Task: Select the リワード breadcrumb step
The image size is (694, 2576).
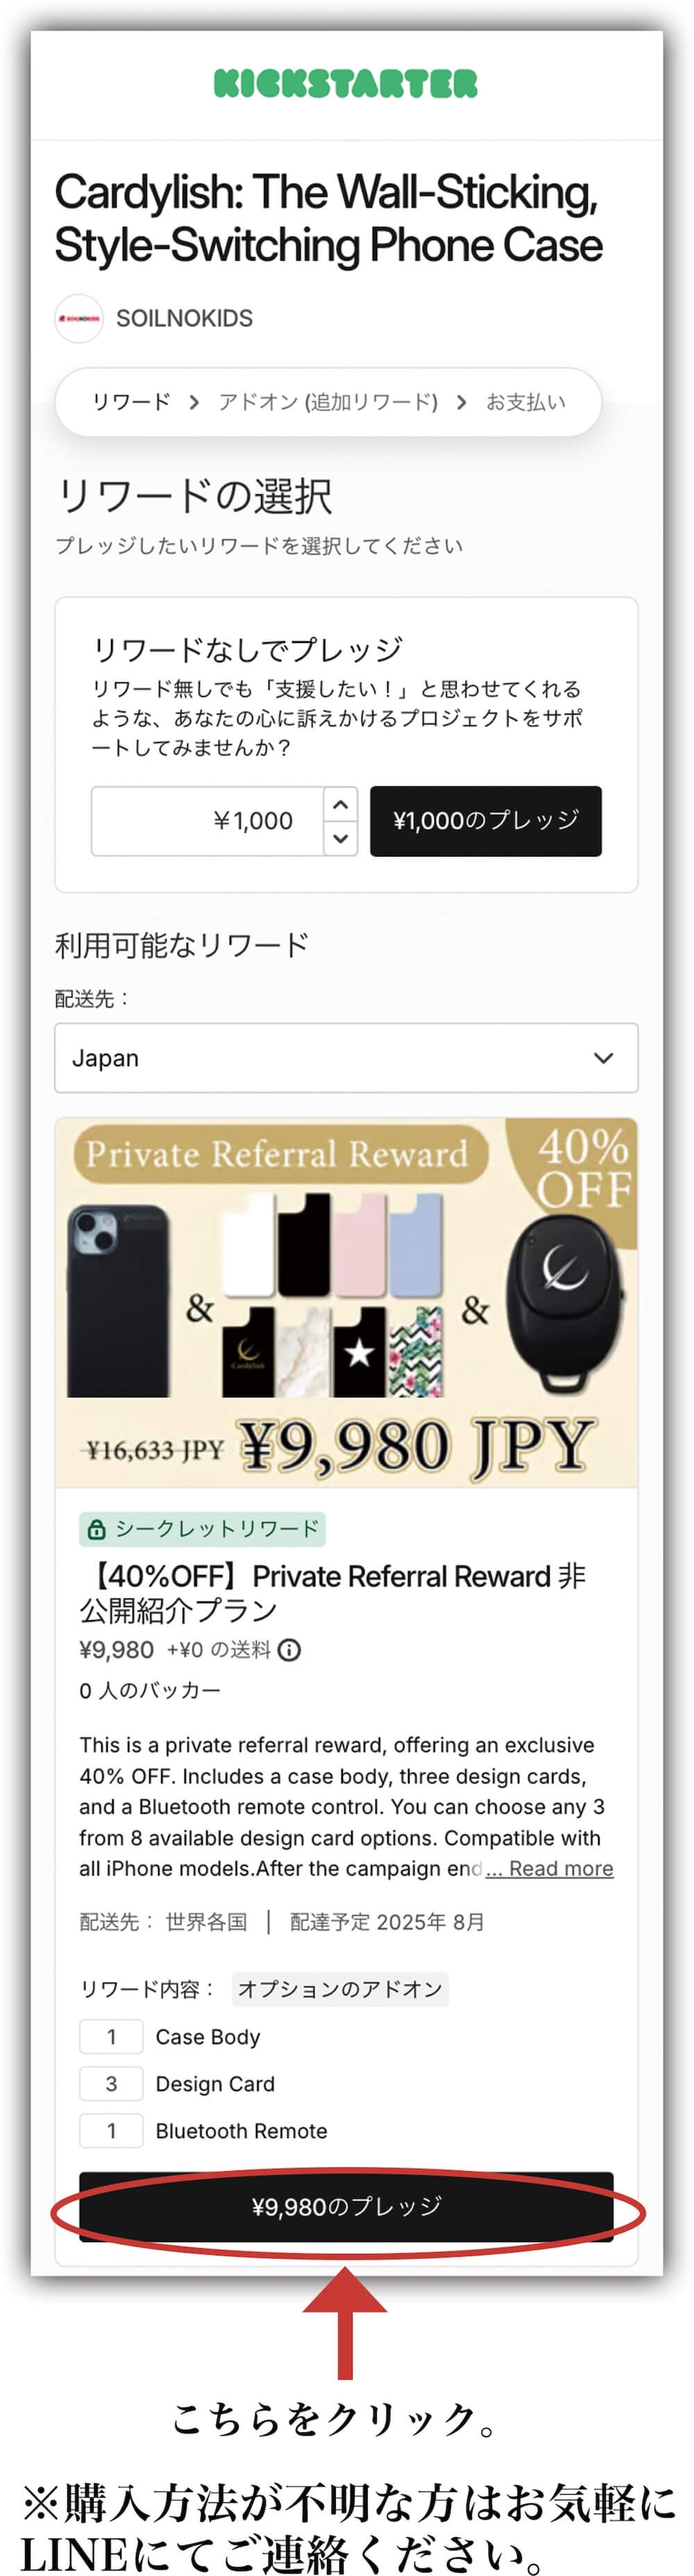Action: [131, 401]
